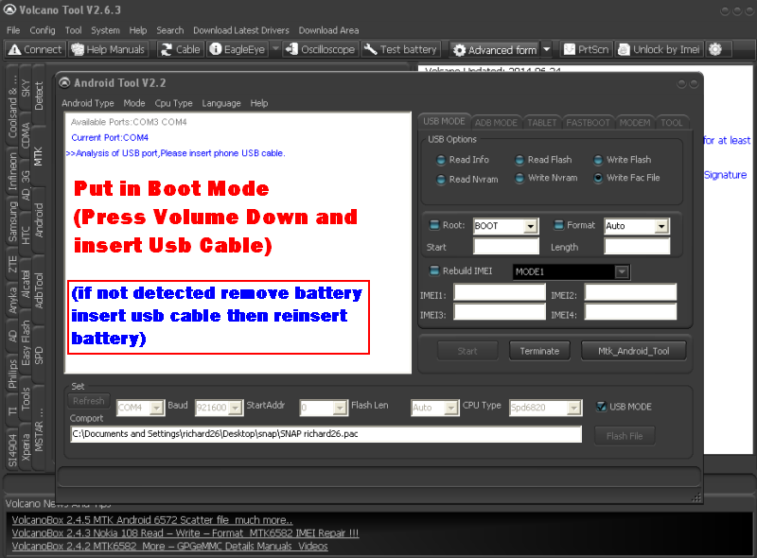The width and height of the screenshot is (757, 558).
Task: Open the Format Auto dropdown
Action: tap(660, 226)
